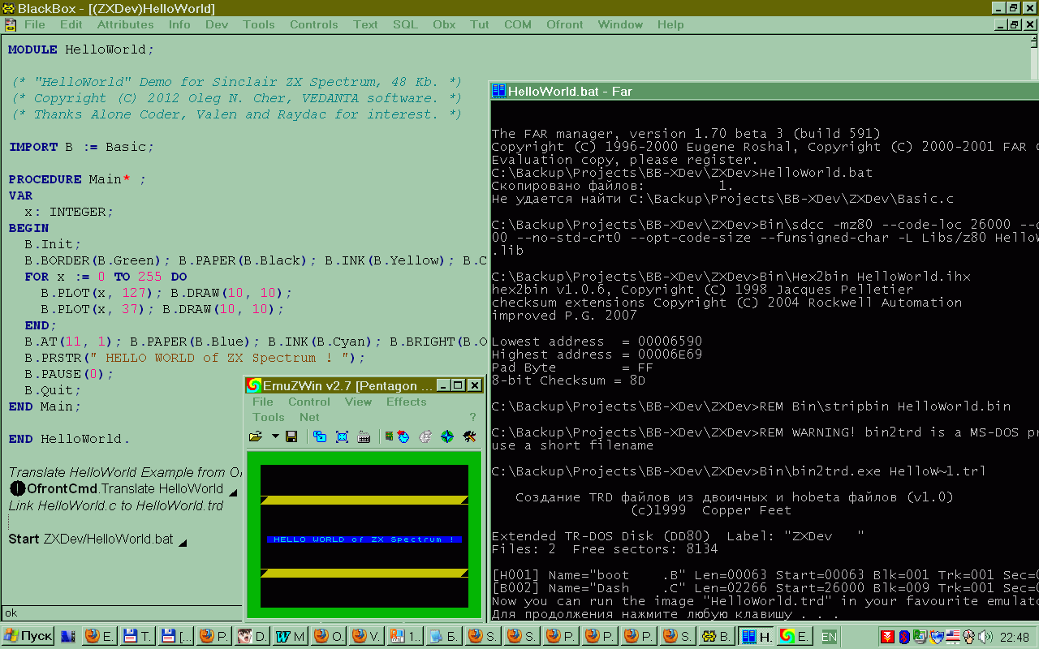Open the Obx menu in BlackBox
Image resolution: width=1039 pixels, height=649 pixels.
(444, 24)
